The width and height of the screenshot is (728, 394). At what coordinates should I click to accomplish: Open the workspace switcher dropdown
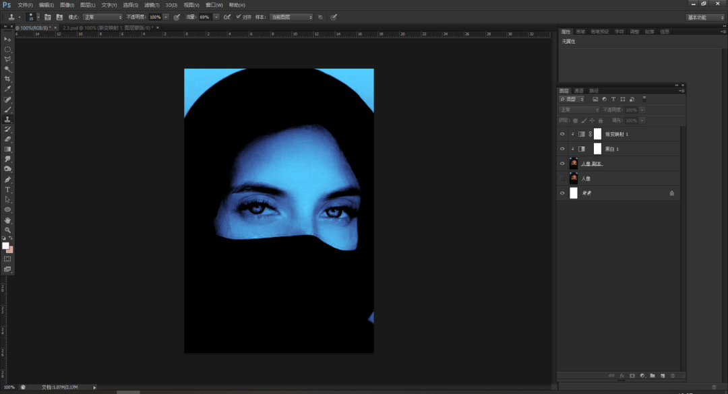(x=705, y=18)
